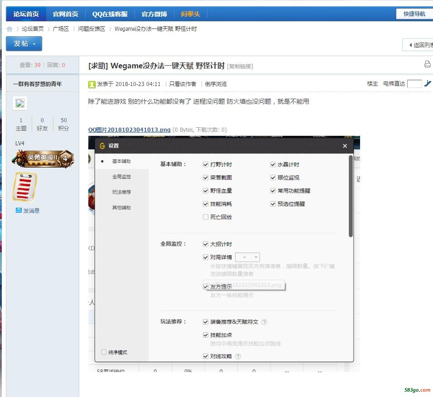Screen dimensions: 433x397
Task: Toggle the 水晶计时 checkbox
Action: tap(273, 164)
